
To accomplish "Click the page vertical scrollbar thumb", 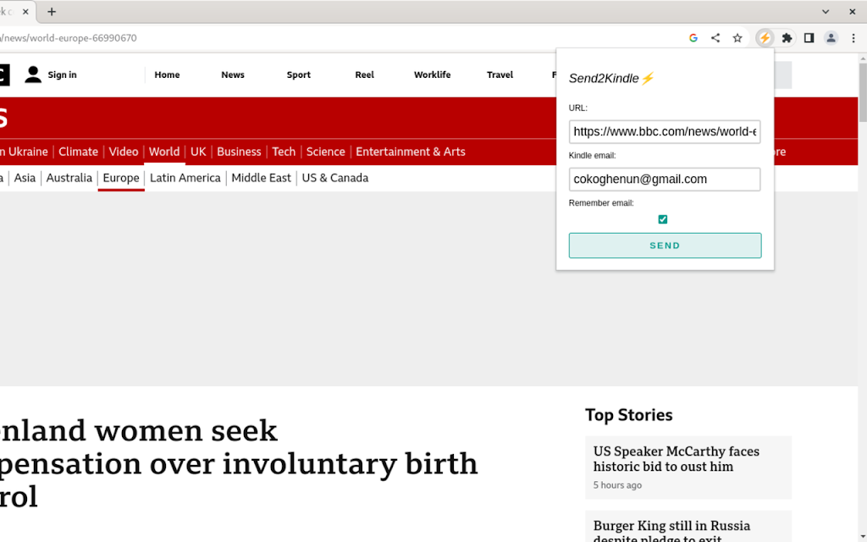I will point(863,92).
